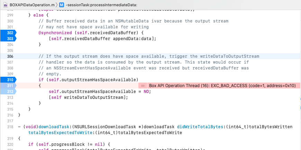This screenshot has height=150, width=301.
Task: Click line number 318 in the gutter
Action: click(x=10, y=127)
